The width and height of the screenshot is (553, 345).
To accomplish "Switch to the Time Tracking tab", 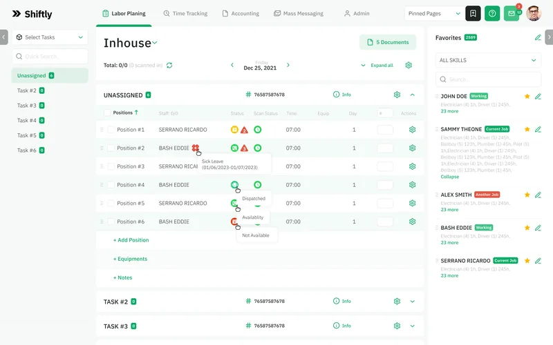I will tap(185, 13).
